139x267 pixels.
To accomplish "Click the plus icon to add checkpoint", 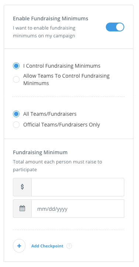I will [19, 246].
